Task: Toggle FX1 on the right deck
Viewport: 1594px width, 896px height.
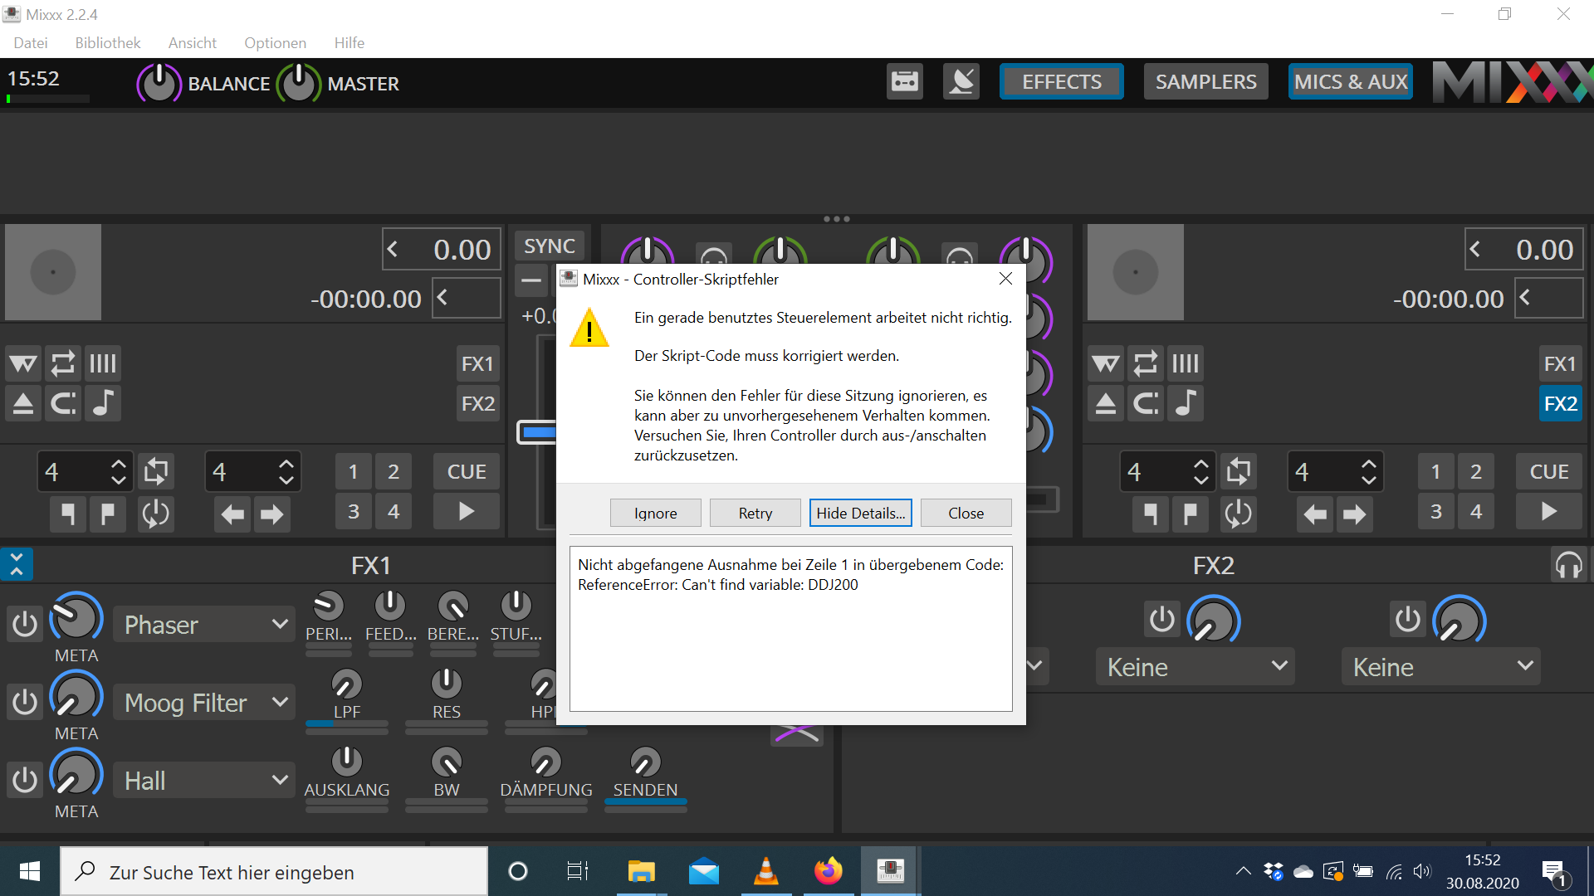Action: click(1560, 363)
